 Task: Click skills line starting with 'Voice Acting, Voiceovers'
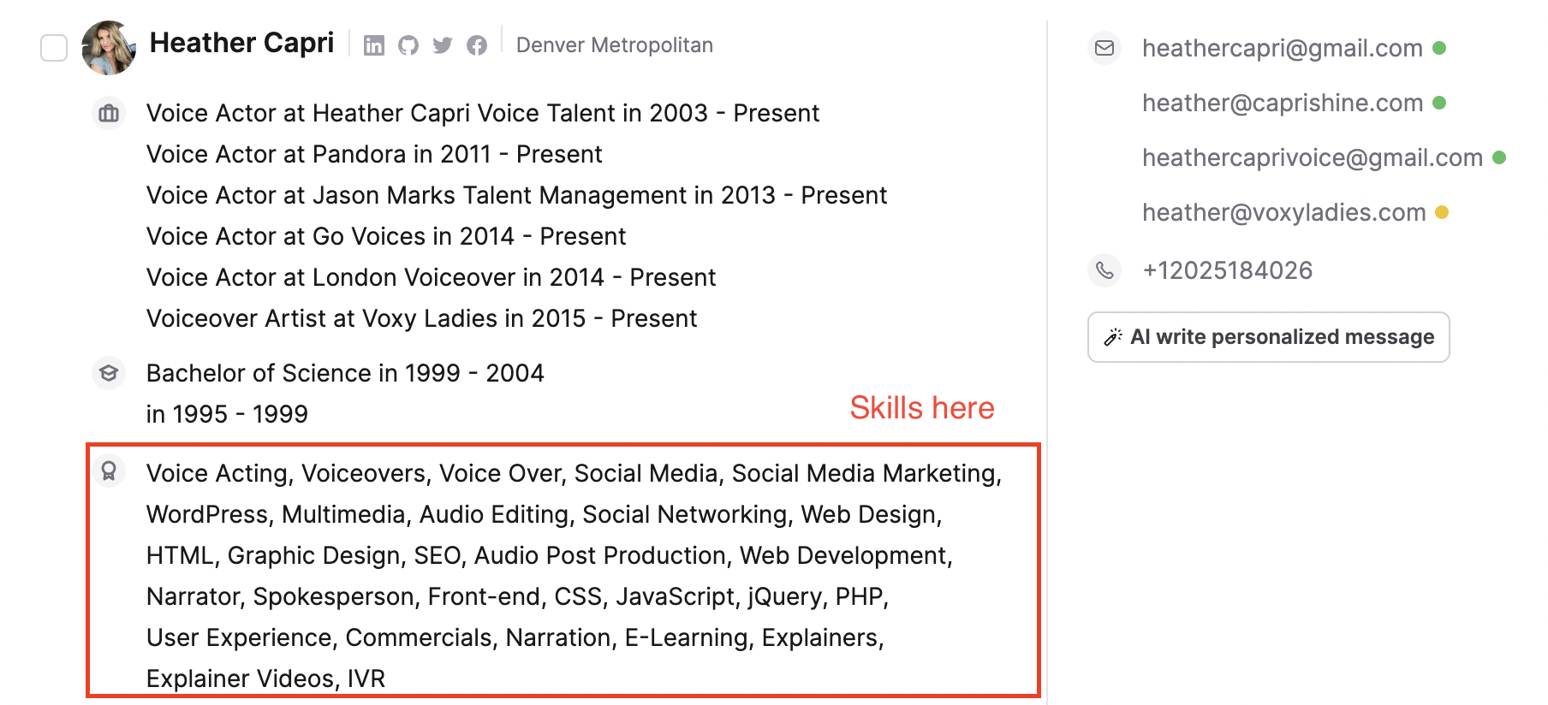574,473
